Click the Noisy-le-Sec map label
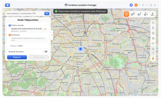Screen dimensions: 161x98 click(x=121, y=28)
